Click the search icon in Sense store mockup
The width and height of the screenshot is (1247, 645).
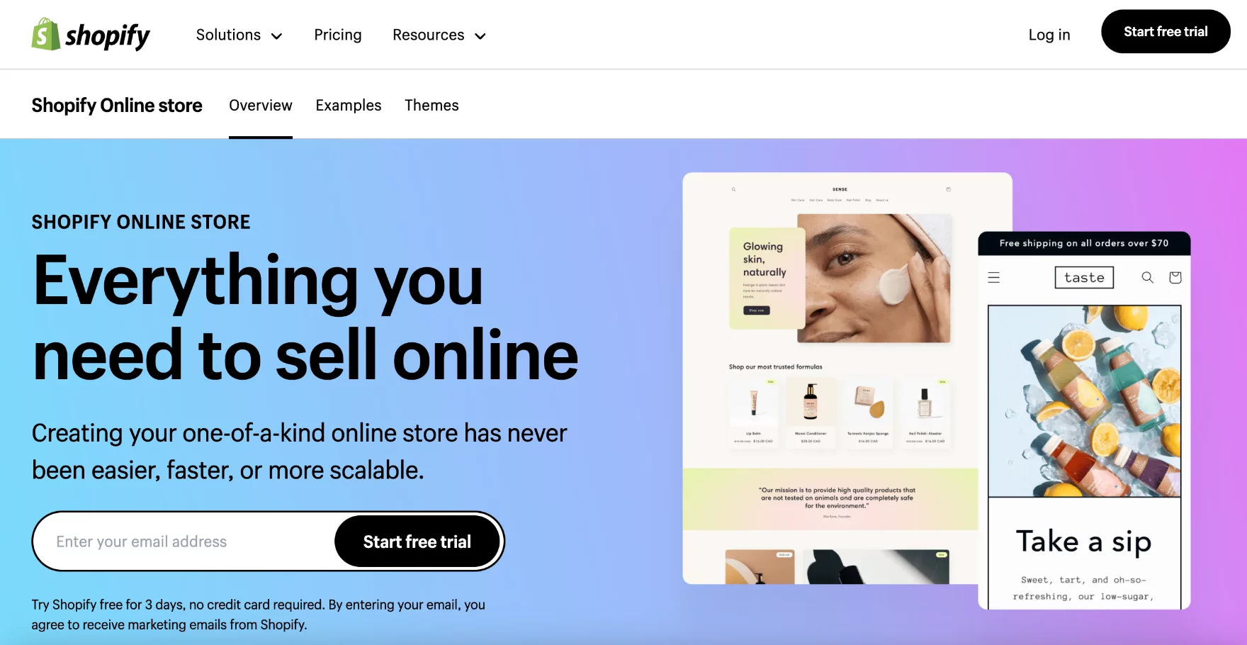click(x=734, y=189)
